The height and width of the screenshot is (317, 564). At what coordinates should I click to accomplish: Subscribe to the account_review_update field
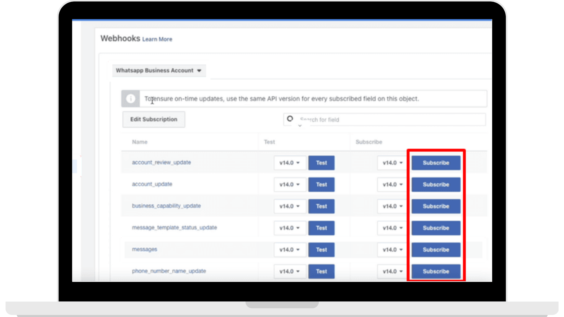[x=436, y=163]
